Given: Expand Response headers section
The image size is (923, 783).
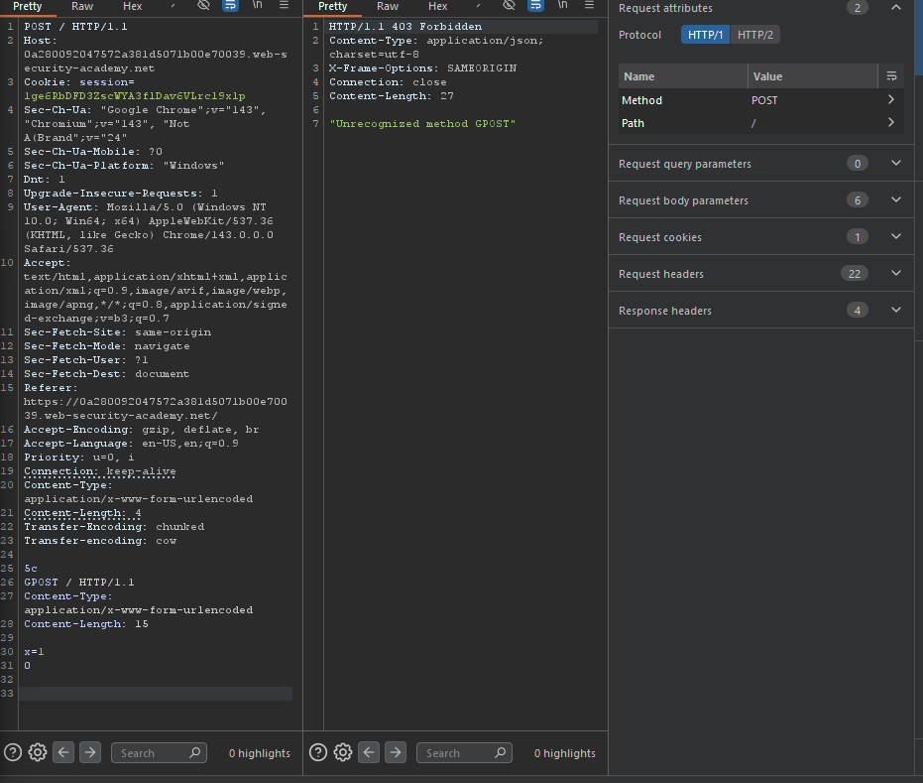Looking at the screenshot, I should click(896, 310).
